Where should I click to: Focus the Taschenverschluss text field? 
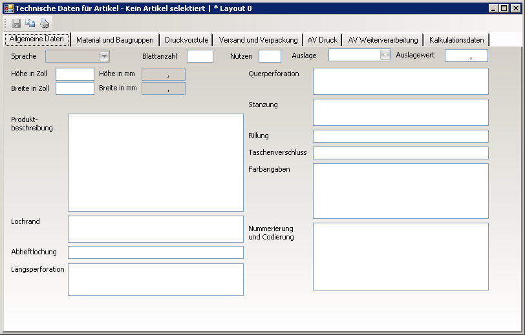[x=400, y=153]
